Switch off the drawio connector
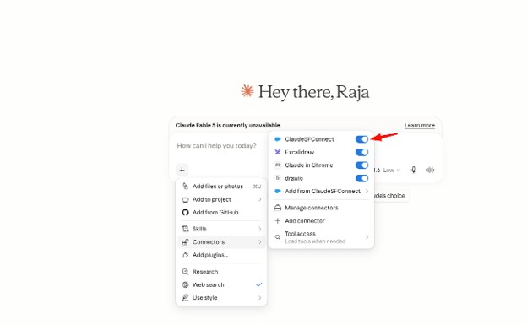The width and height of the screenshot is (527, 325). click(x=361, y=178)
